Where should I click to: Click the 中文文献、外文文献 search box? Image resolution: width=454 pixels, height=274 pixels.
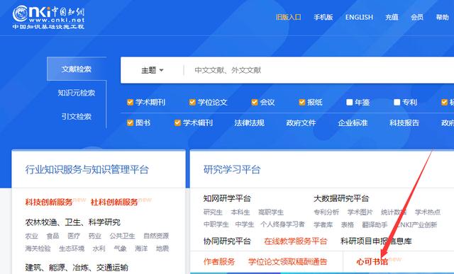point(319,70)
